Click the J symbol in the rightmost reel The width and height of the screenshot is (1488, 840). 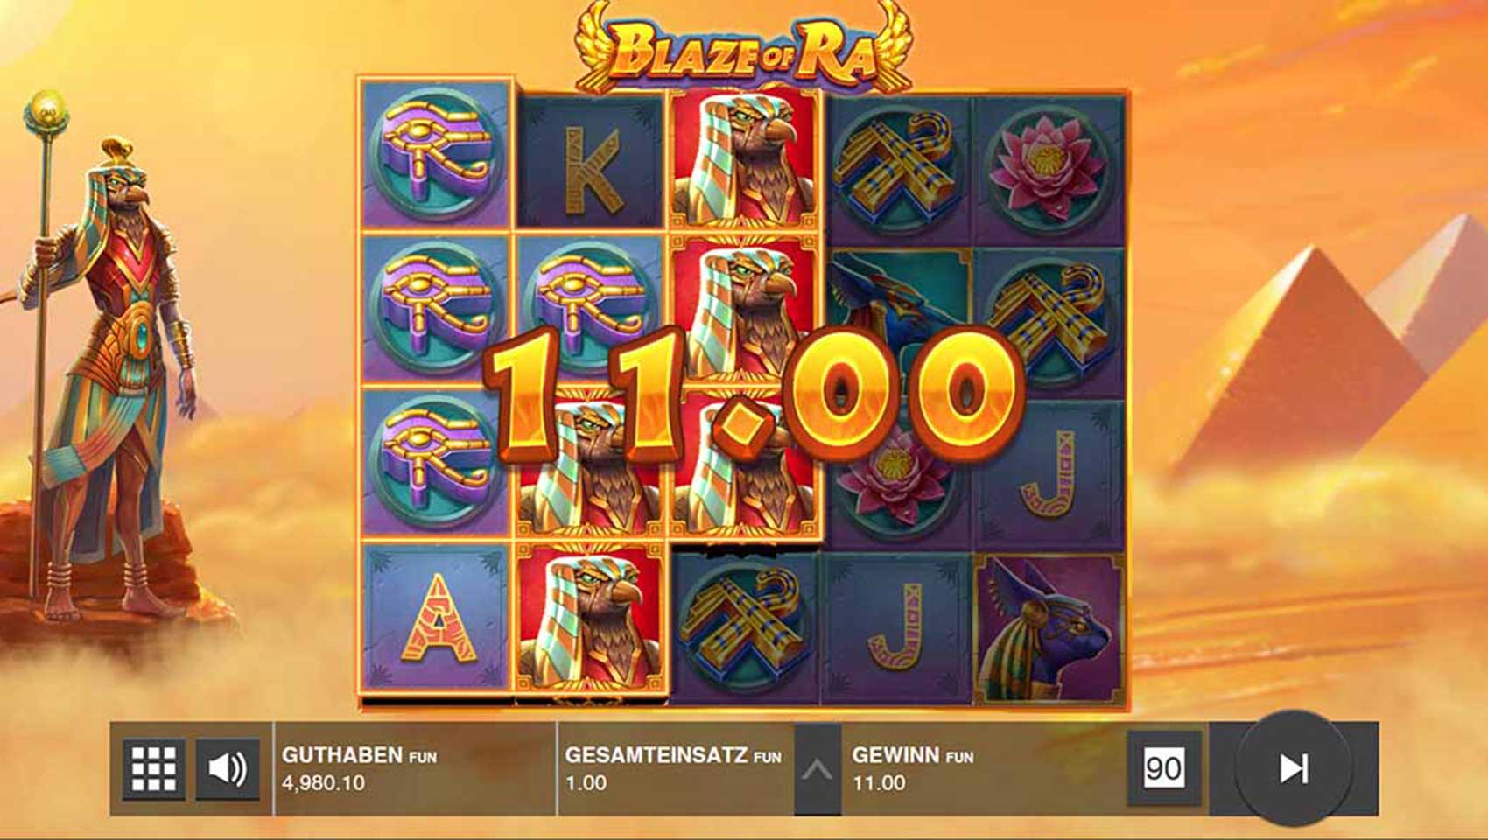click(x=1049, y=475)
